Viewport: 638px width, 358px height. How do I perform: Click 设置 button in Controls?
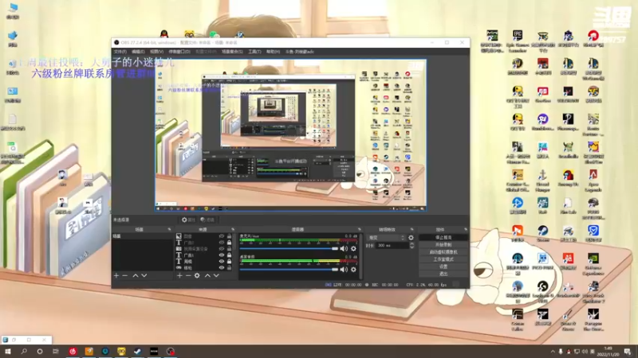click(x=443, y=267)
